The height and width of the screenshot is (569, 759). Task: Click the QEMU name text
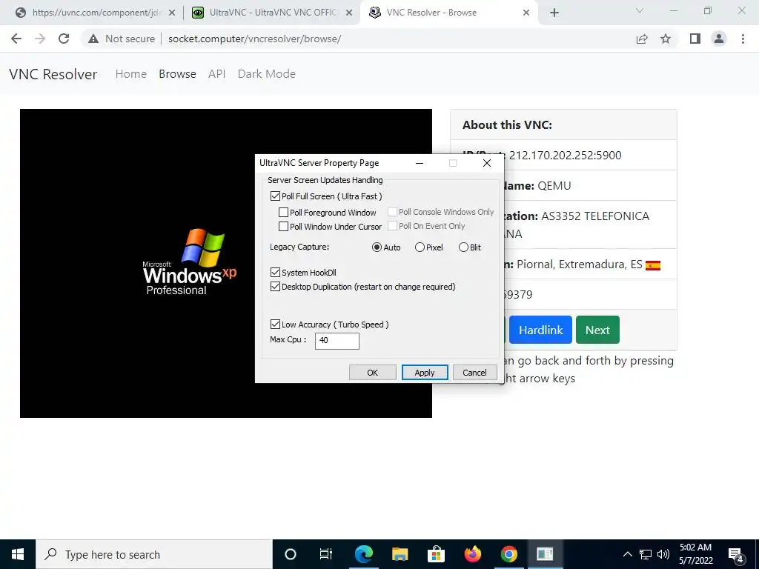click(554, 186)
